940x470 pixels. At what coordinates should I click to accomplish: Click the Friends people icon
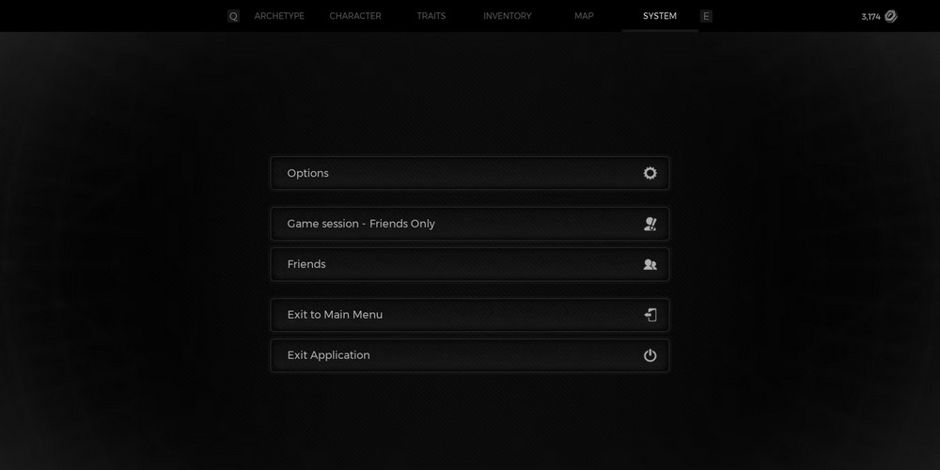(650, 264)
